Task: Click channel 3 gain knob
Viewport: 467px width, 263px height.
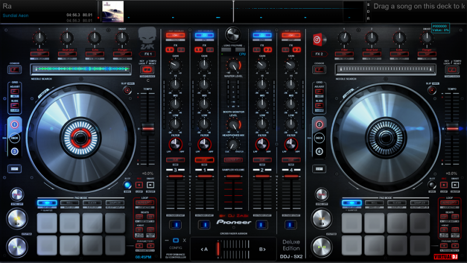Action: coord(176,65)
